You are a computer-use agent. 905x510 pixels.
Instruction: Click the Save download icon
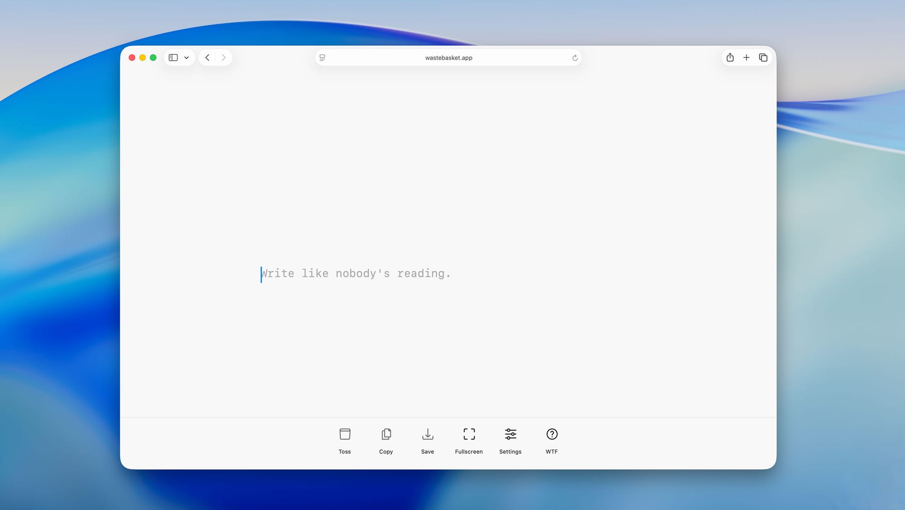(x=428, y=434)
